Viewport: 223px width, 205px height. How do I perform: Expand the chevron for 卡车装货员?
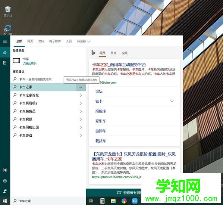[x=81, y=111]
